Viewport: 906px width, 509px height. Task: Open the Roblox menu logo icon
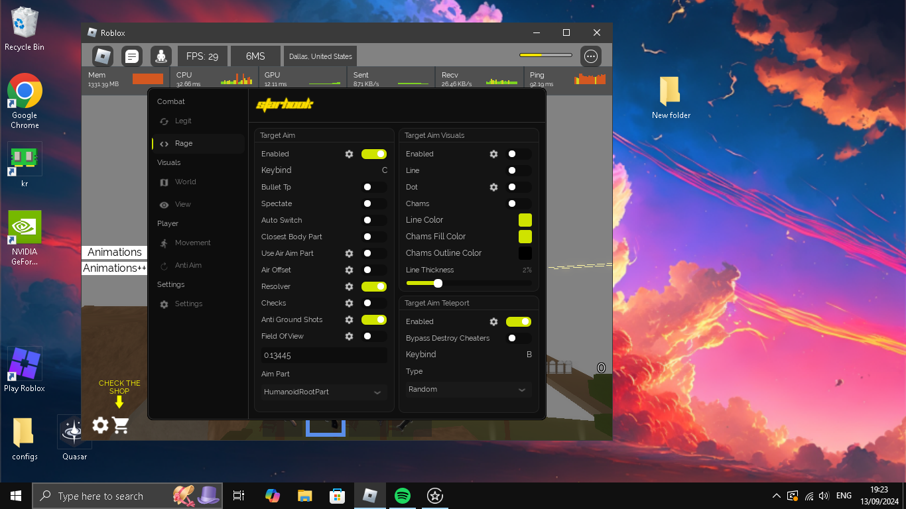(x=103, y=56)
